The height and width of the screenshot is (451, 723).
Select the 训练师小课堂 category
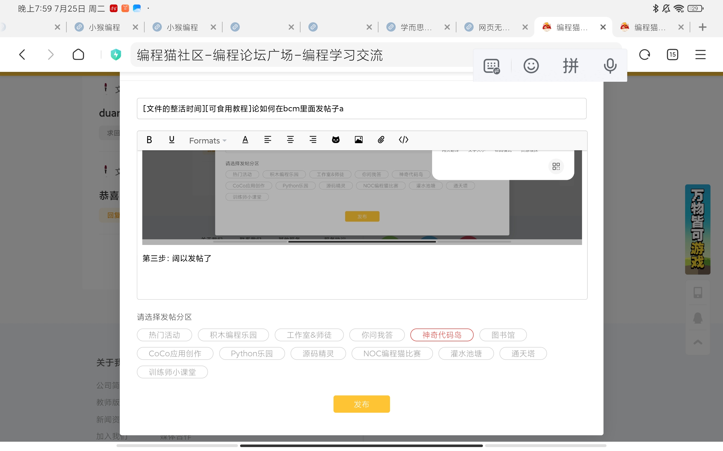[x=172, y=372]
